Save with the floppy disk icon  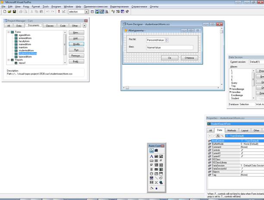(15, 12)
